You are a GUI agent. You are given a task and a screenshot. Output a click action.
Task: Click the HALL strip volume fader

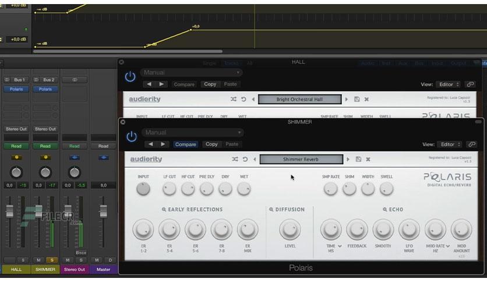[x=10, y=211]
